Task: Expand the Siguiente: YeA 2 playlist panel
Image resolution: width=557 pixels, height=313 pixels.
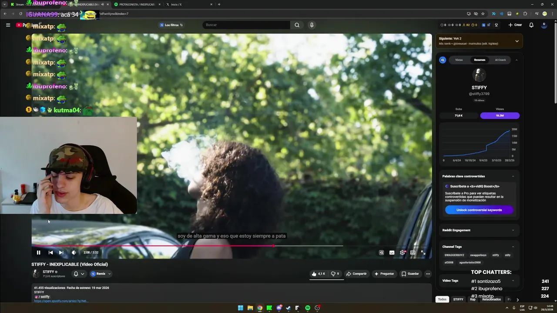Action: point(517,41)
